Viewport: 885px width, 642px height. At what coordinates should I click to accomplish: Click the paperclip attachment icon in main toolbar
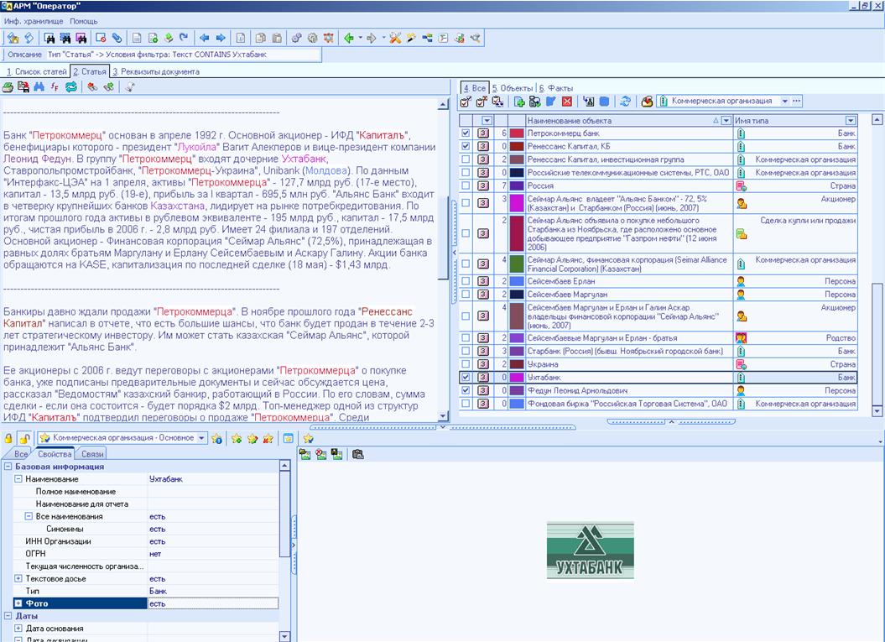(117, 38)
